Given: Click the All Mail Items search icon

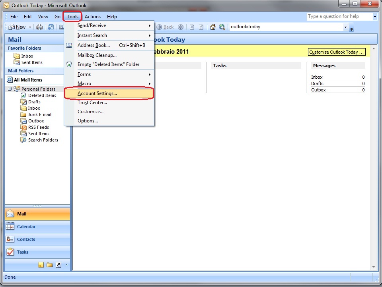Looking at the screenshot, I should click(x=10, y=80).
